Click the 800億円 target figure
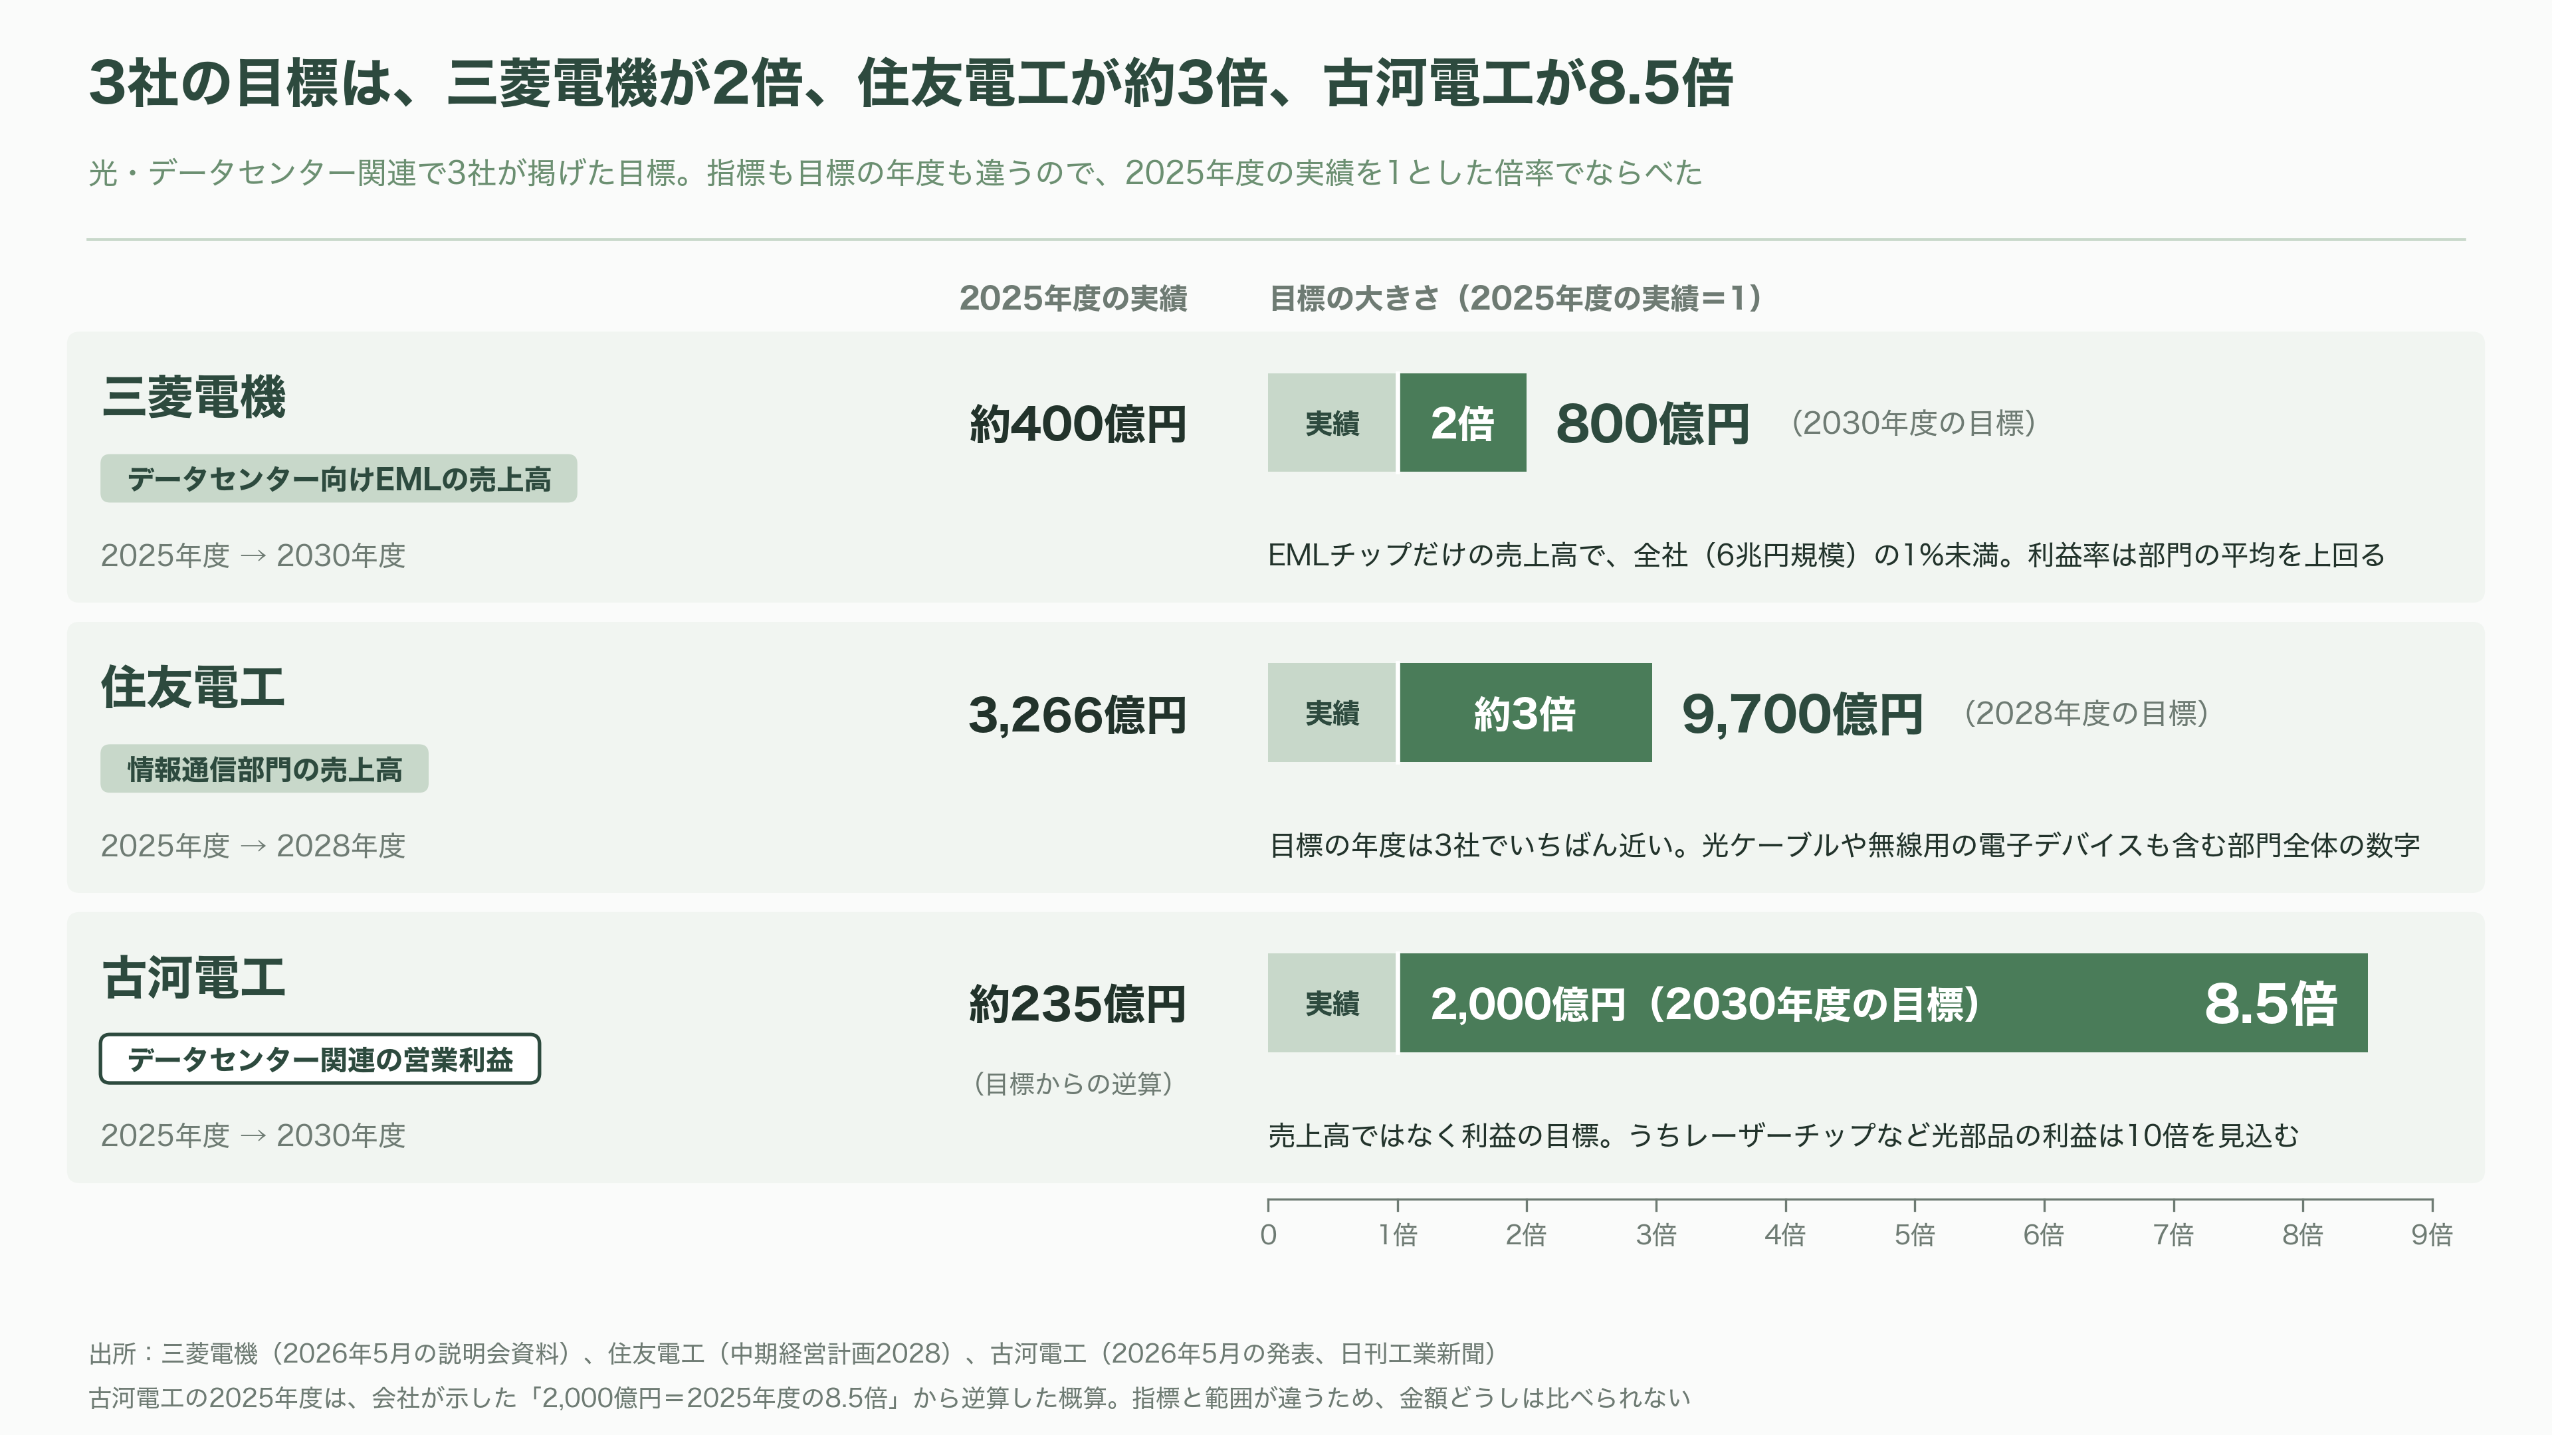Screen dimensions: 2552x1435 coord(1652,424)
